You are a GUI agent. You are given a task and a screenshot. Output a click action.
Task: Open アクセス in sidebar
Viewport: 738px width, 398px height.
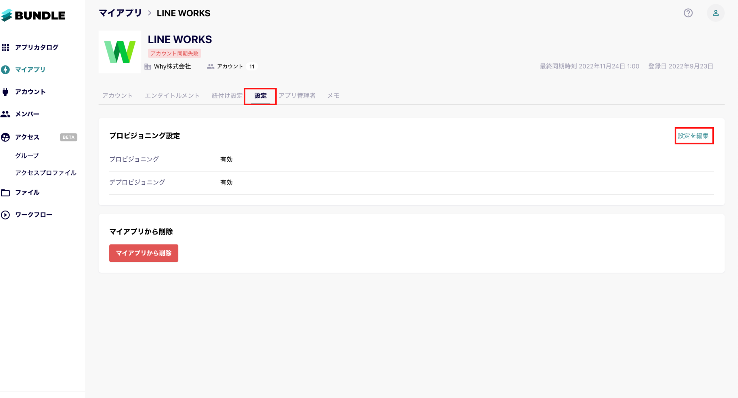coord(27,137)
